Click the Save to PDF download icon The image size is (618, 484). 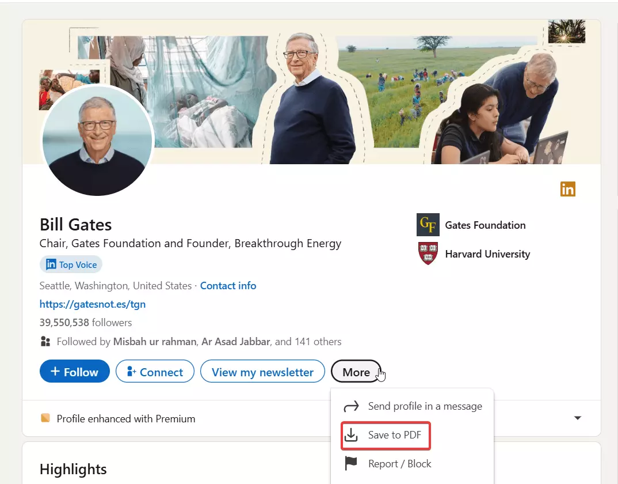[351, 435]
